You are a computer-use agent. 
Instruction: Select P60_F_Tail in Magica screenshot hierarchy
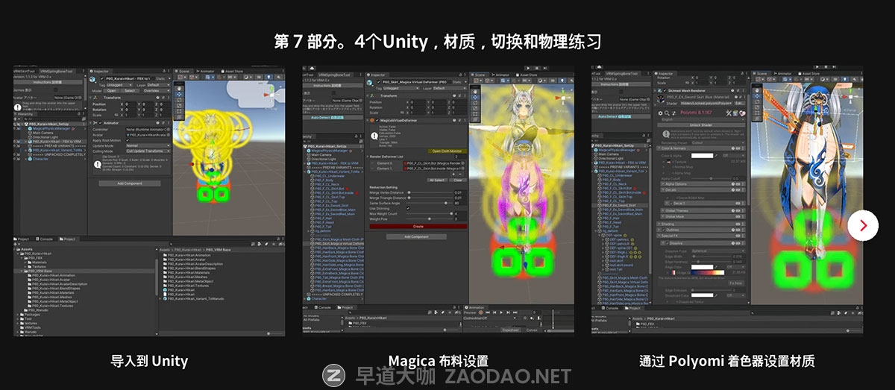point(324,227)
